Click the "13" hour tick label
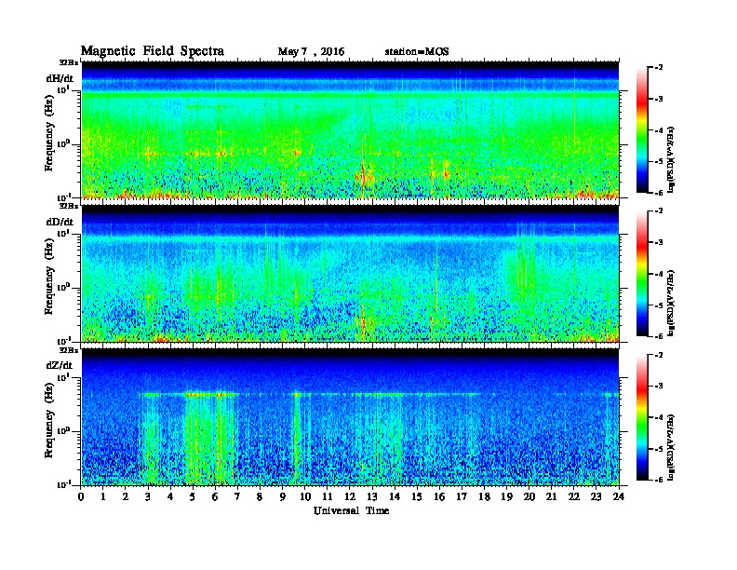The width and height of the screenshot is (737, 570). click(x=372, y=496)
